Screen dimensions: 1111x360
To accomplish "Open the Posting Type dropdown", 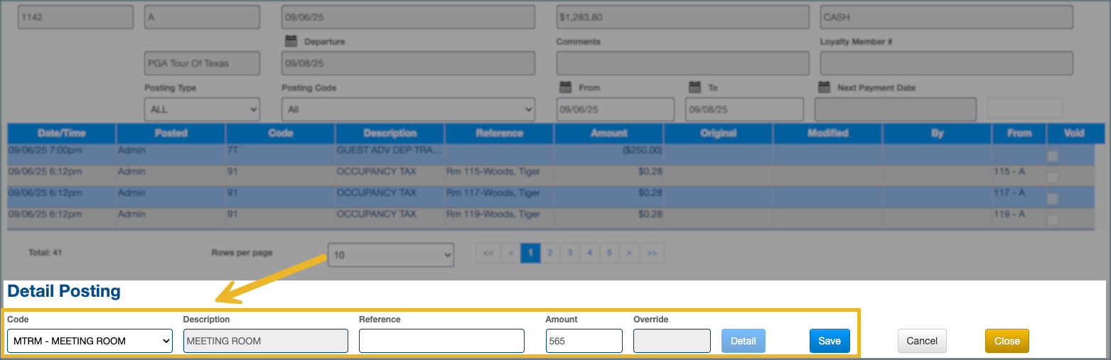I will [202, 109].
